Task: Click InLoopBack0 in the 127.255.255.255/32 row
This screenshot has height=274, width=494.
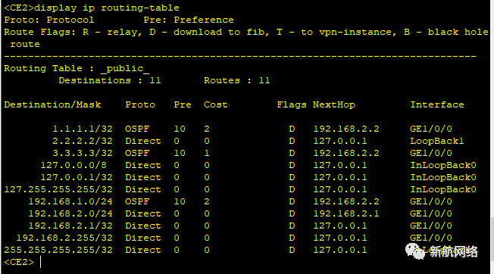Action: pyautogui.click(x=443, y=189)
